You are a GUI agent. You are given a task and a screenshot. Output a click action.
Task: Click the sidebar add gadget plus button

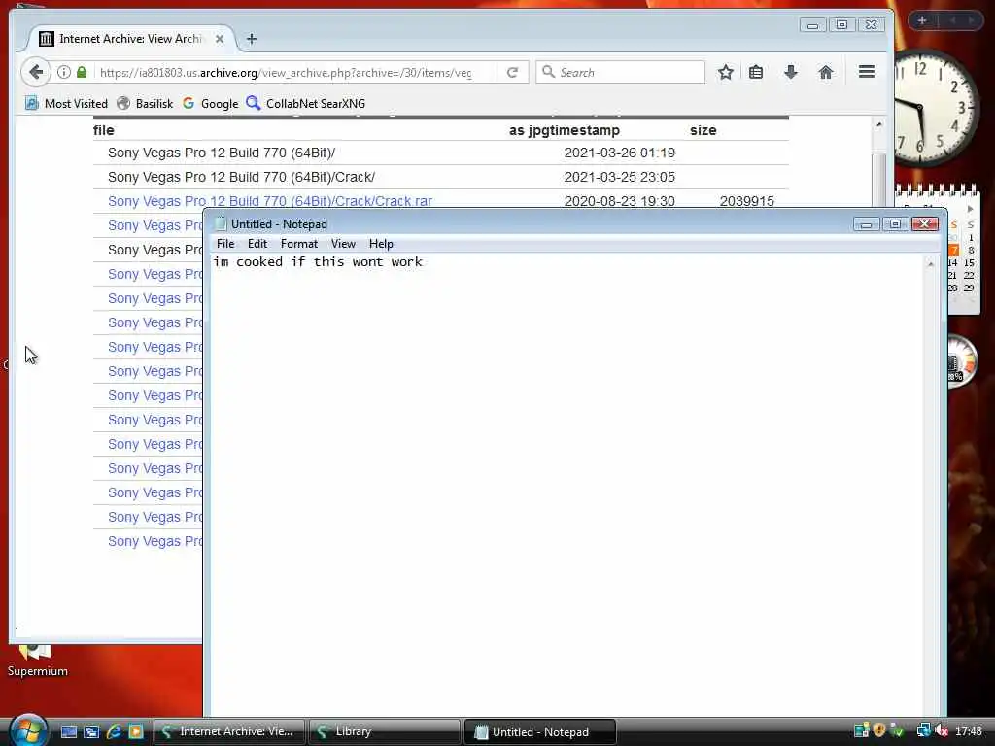922,21
